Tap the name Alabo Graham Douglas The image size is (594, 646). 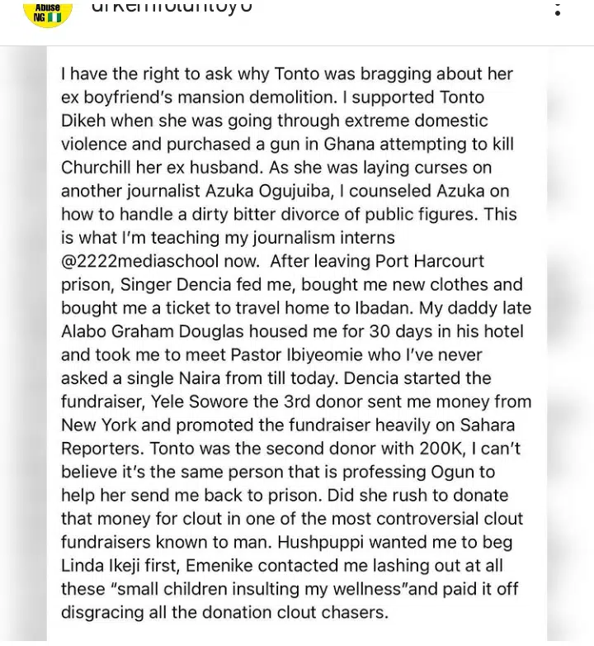click(x=157, y=331)
